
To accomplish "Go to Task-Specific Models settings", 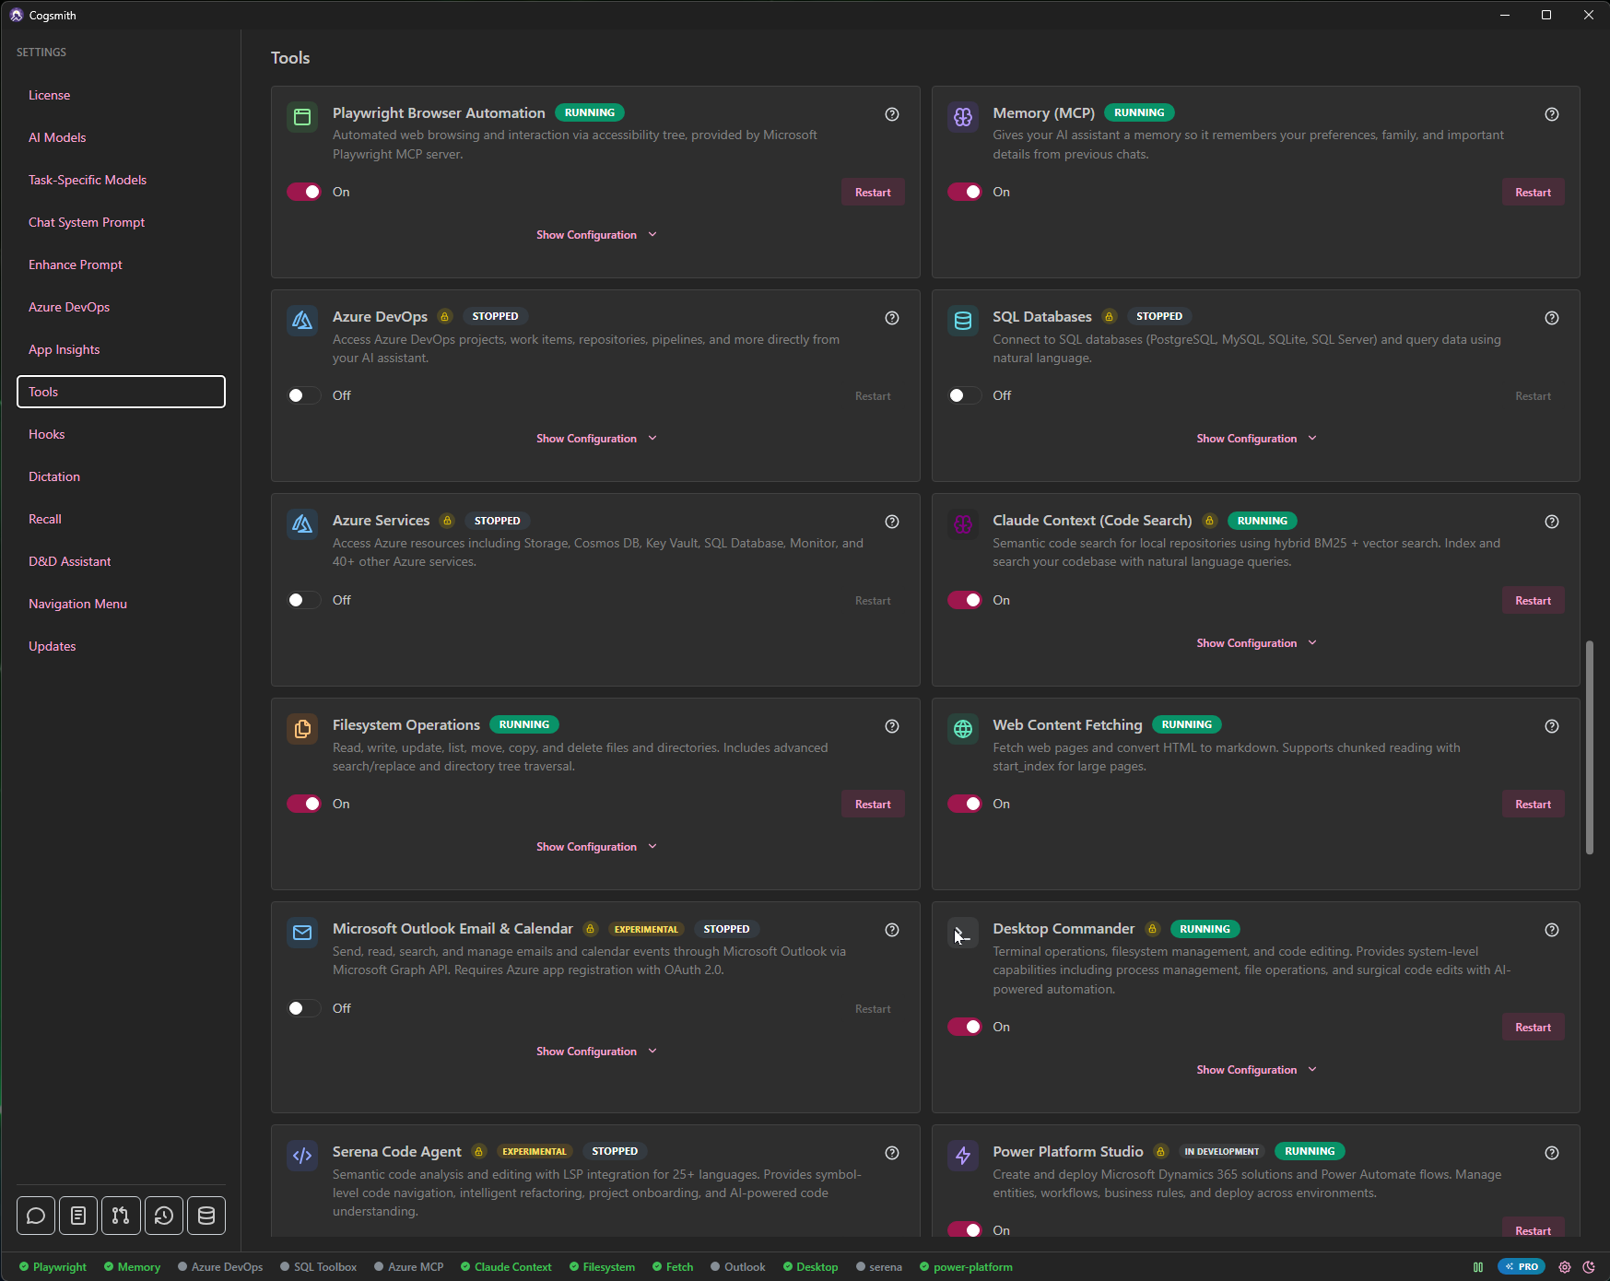I will click(121, 180).
